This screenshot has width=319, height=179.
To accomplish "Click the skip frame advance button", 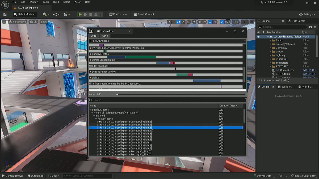I will click(86, 14).
